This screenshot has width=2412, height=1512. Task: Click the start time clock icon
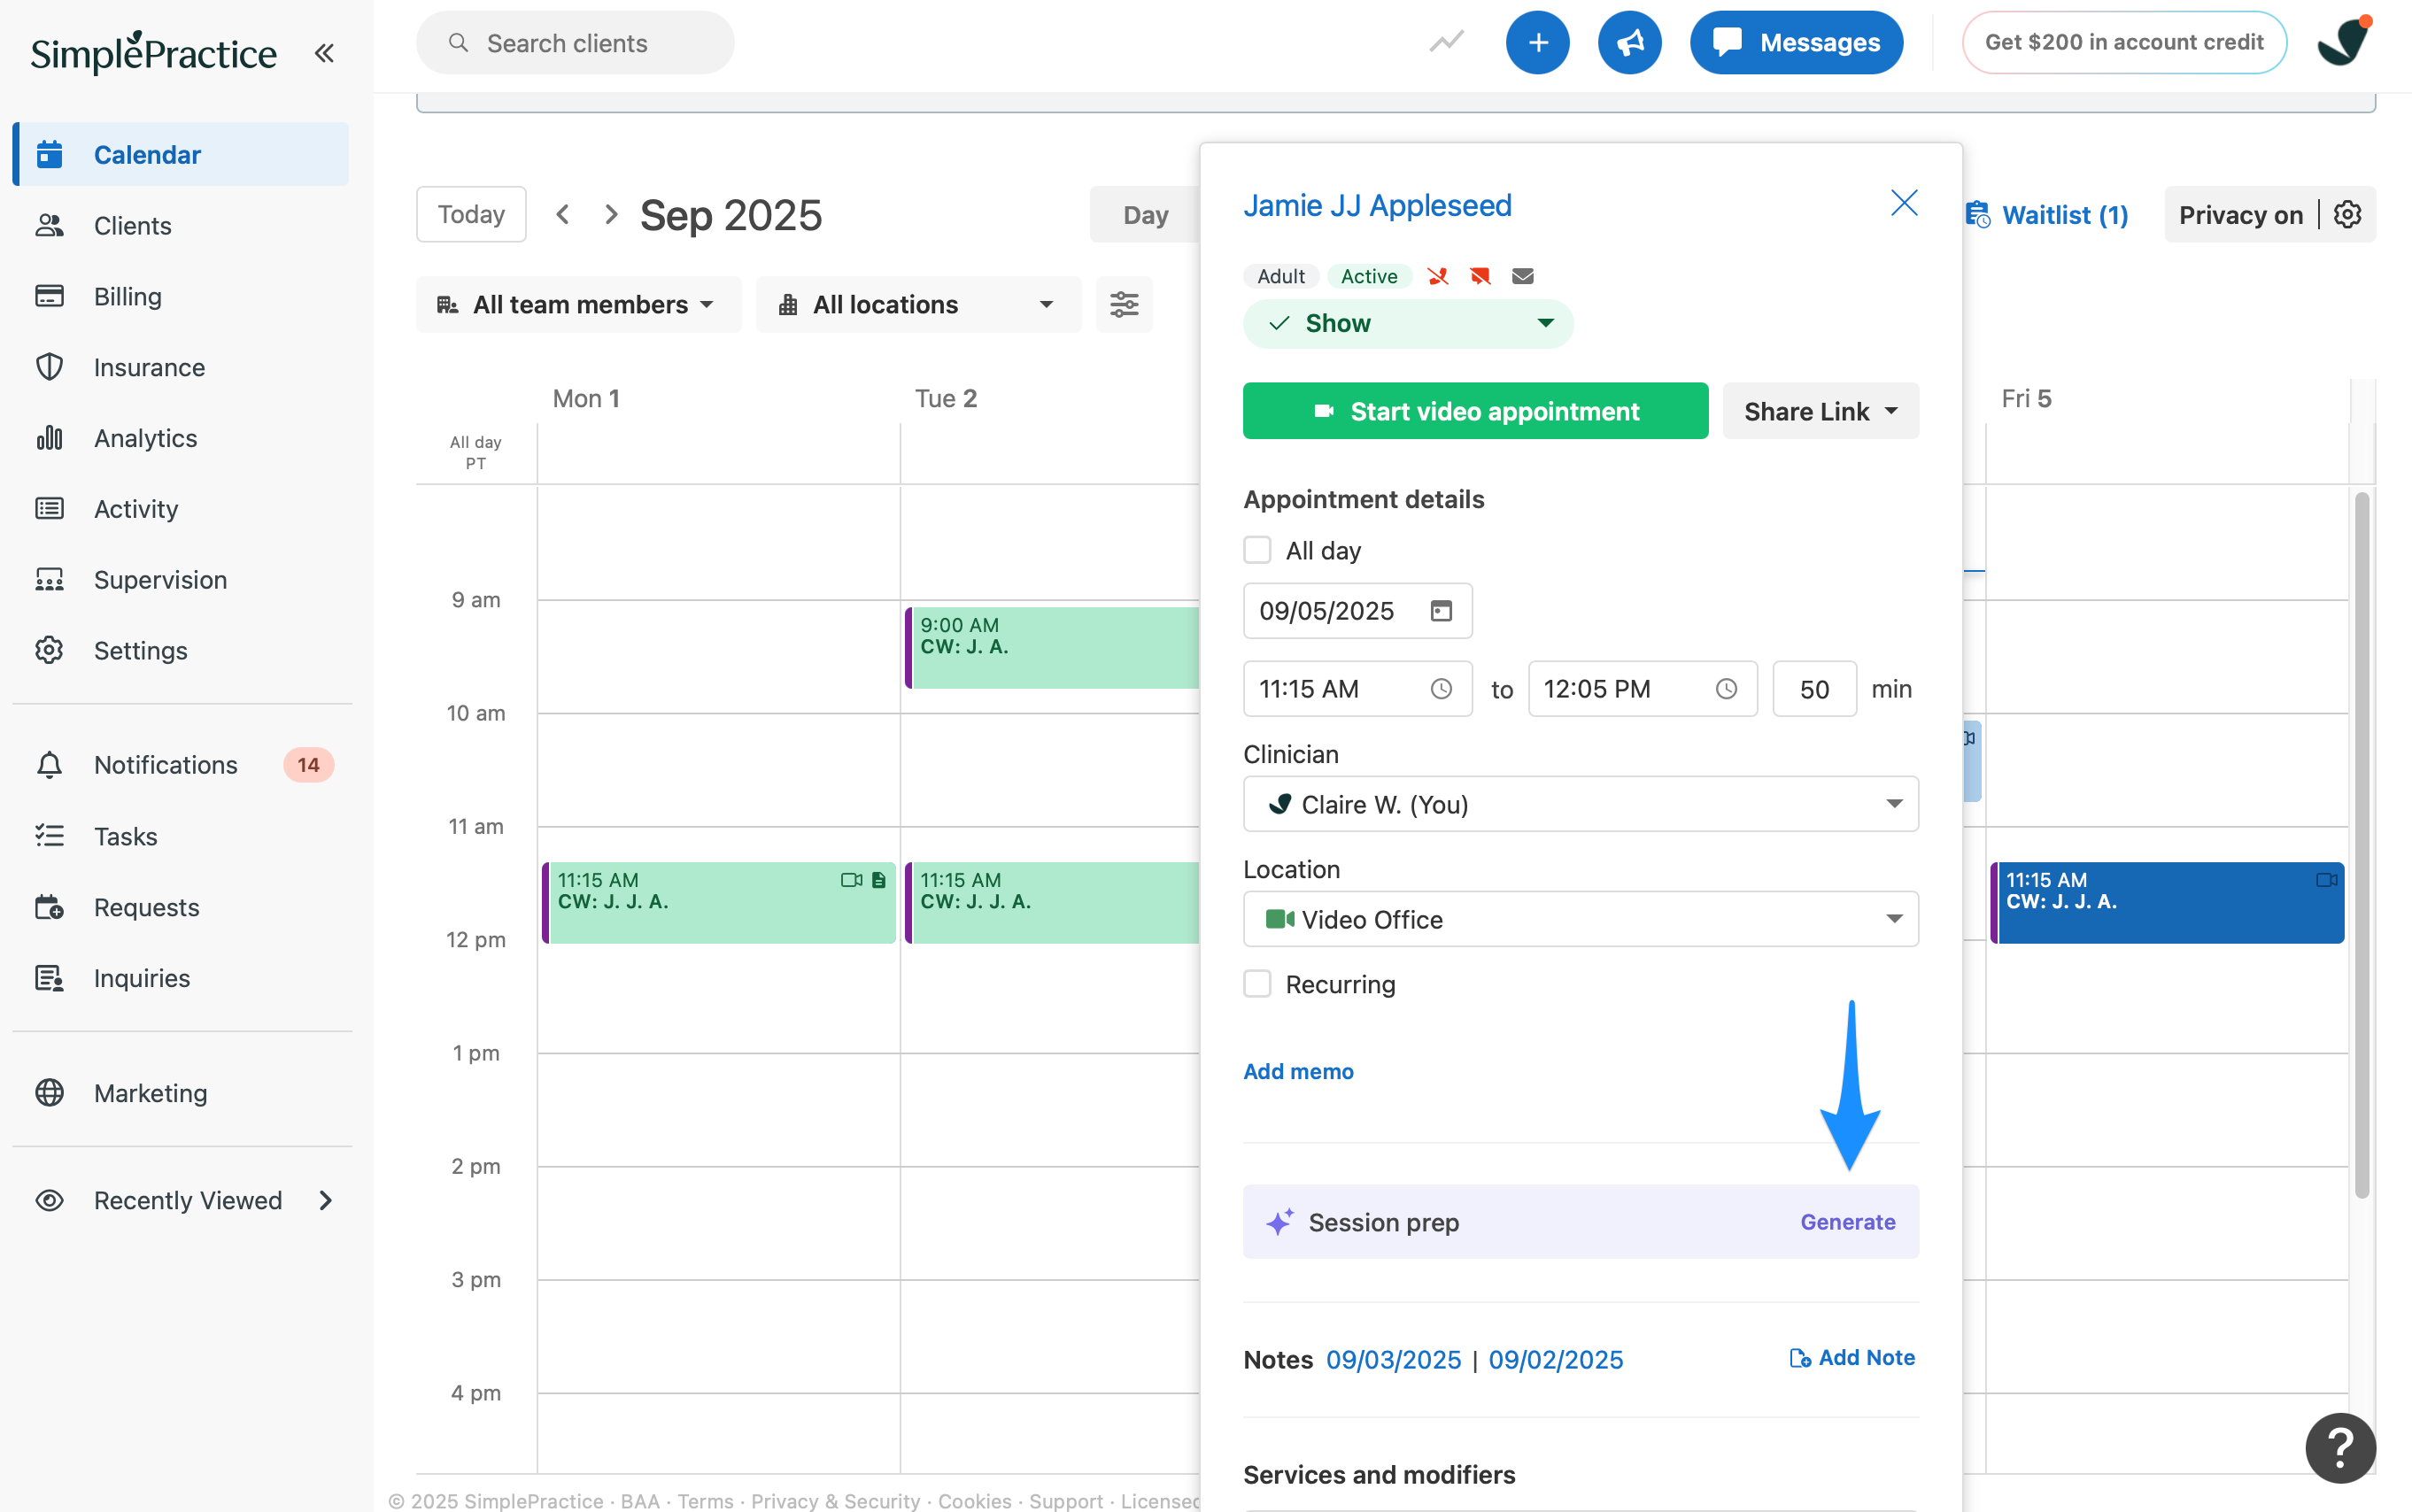point(1441,689)
